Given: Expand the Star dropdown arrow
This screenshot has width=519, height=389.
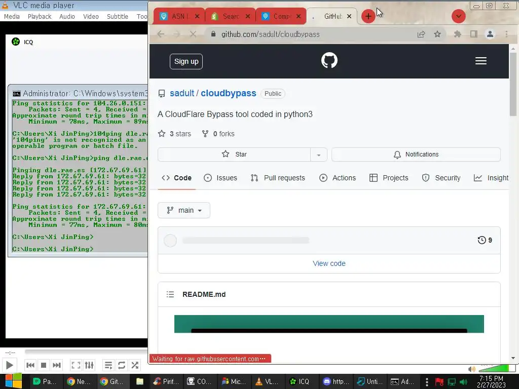Looking at the screenshot, I should (318, 154).
